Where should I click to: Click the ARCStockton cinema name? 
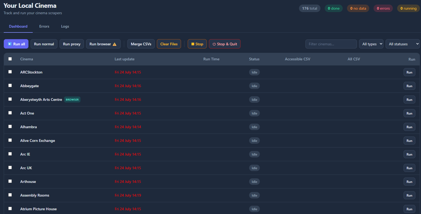(31, 72)
